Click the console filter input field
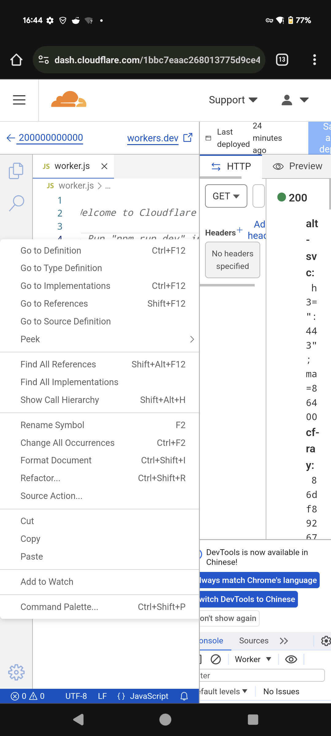Image resolution: width=331 pixels, height=736 pixels. [x=262, y=675]
